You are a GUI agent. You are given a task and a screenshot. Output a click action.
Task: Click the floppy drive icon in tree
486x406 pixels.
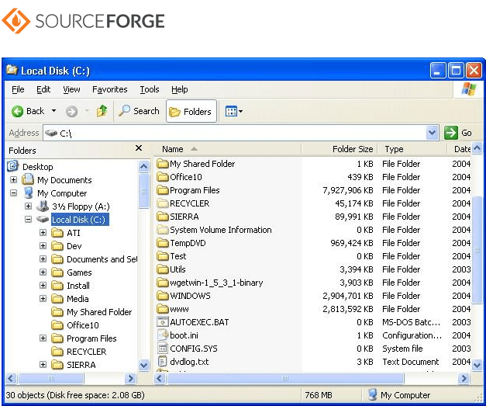click(x=43, y=206)
